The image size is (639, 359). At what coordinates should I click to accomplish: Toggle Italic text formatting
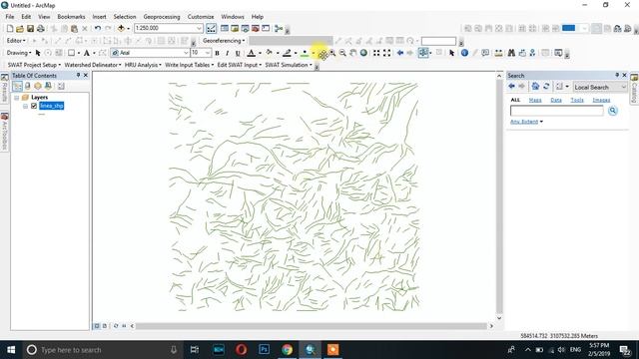(x=227, y=53)
